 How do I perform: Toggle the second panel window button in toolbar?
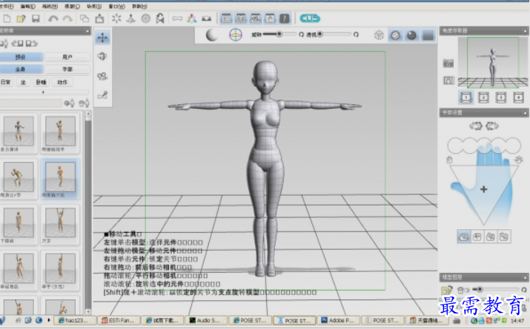click(241, 18)
